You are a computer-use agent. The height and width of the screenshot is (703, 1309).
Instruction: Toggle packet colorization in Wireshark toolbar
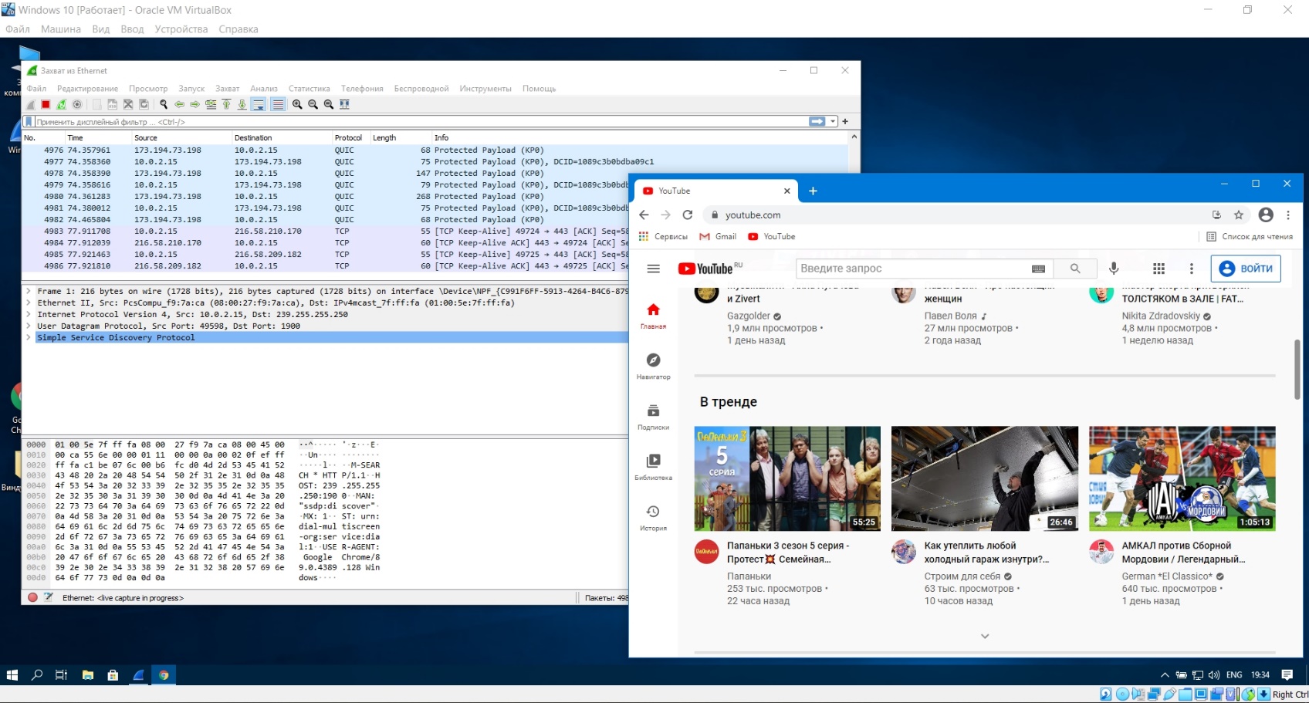click(278, 104)
